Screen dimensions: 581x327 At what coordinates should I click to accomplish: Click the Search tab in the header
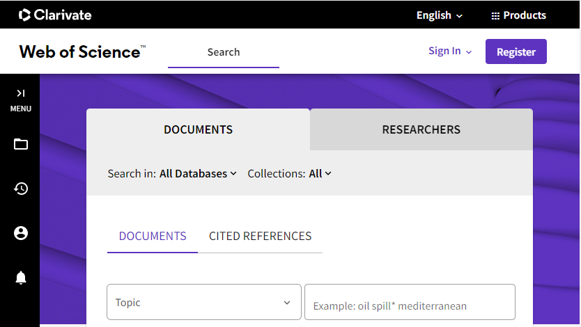(223, 52)
